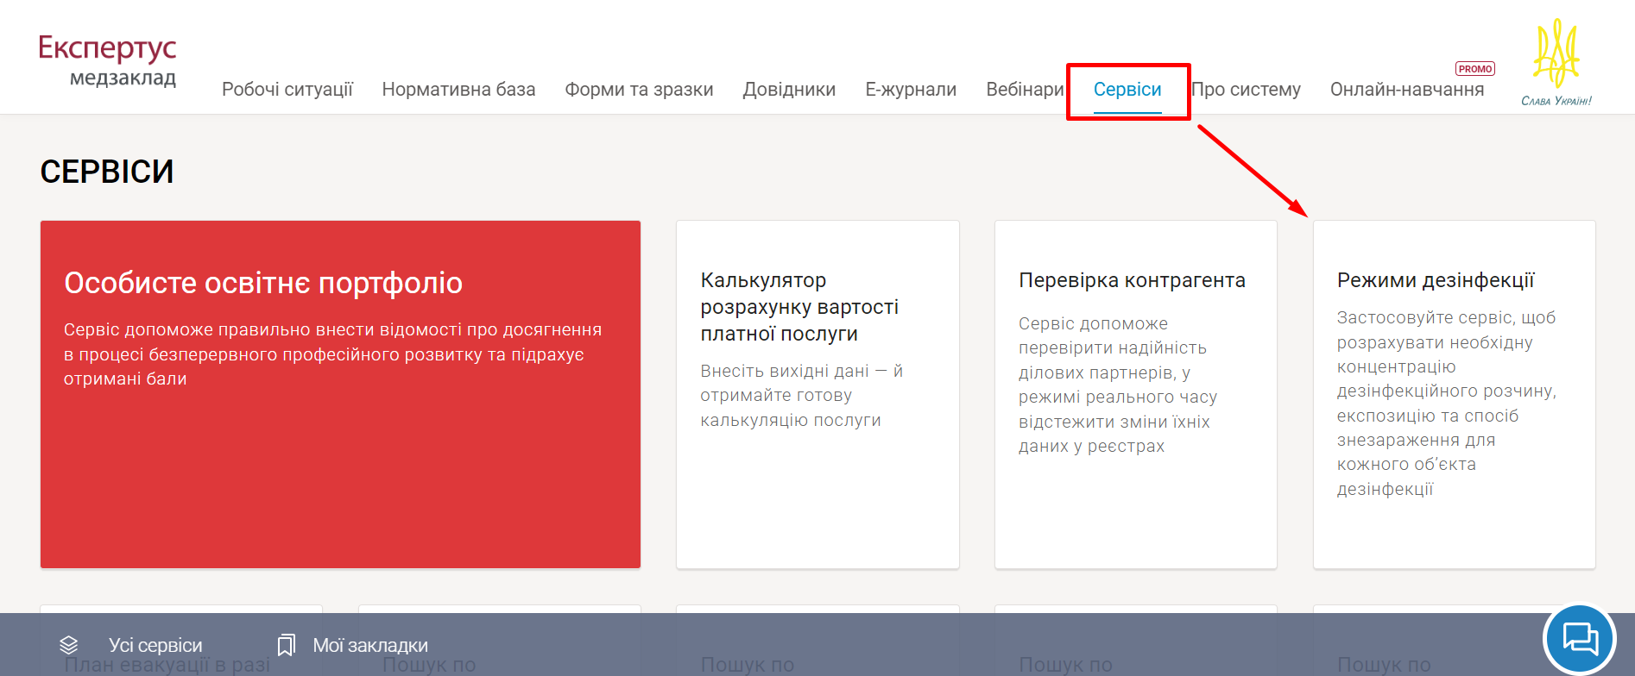Open Вебінари from the top menu
1635x676 pixels.
1025,90
